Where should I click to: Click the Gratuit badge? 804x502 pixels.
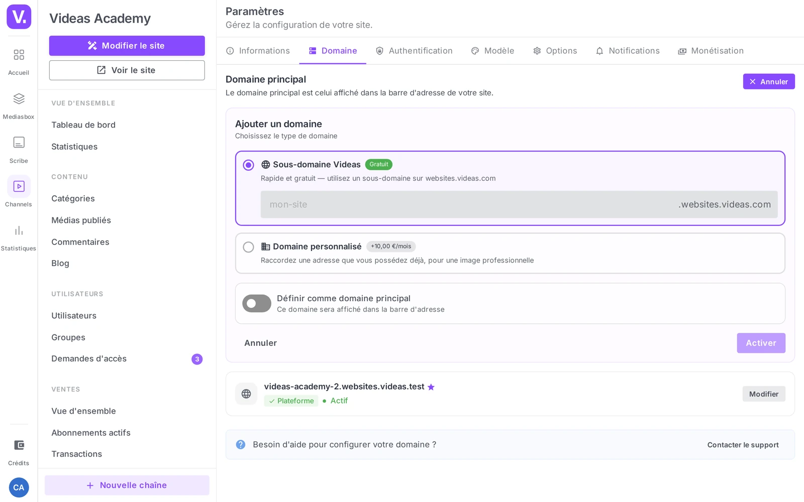(379, 165)
